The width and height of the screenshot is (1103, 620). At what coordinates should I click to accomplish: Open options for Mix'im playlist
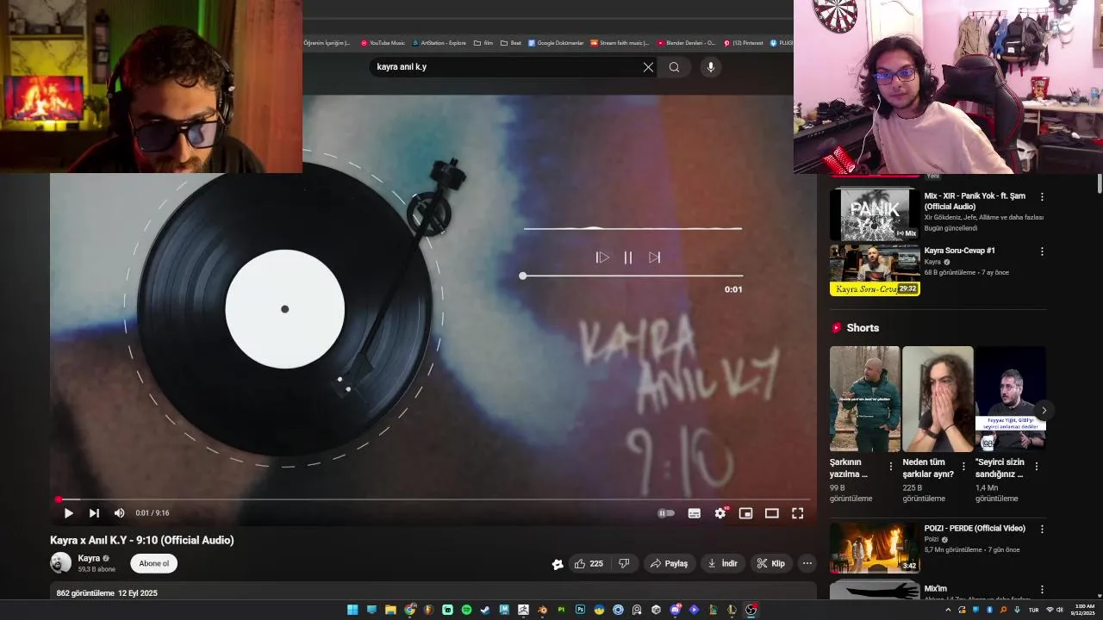coord(1042,590)
